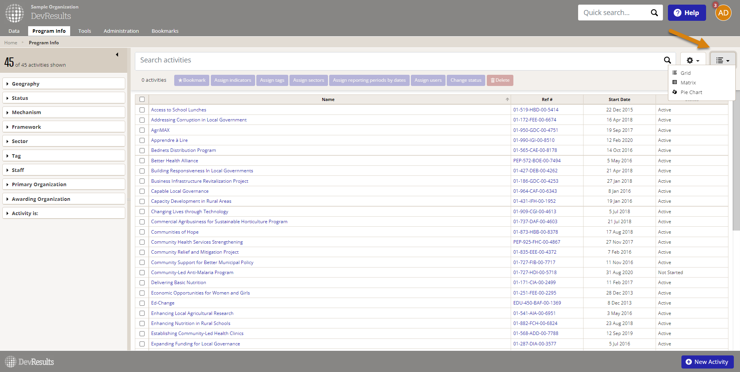
Task: Open the Data tab
Action: coord(14,31)
